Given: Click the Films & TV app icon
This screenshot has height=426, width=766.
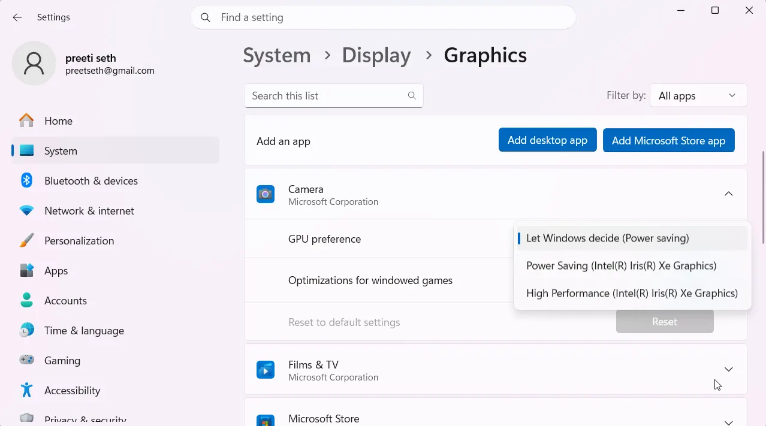Looking at the screenshot, I should [x=266, y=370].
